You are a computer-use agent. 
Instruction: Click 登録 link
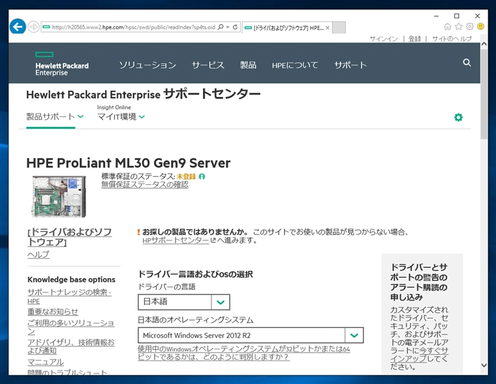coord(414,39)
